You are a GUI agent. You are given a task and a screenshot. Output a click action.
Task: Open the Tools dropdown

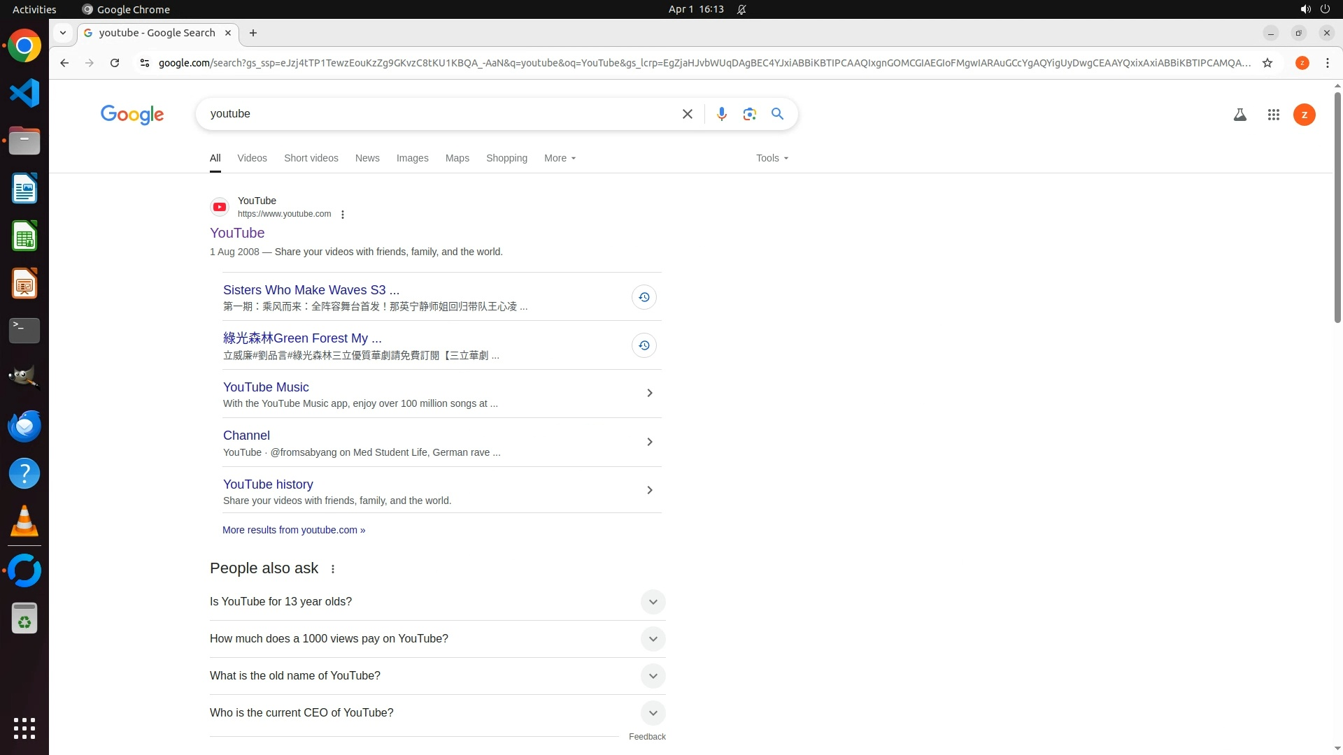tap(772, 158)
